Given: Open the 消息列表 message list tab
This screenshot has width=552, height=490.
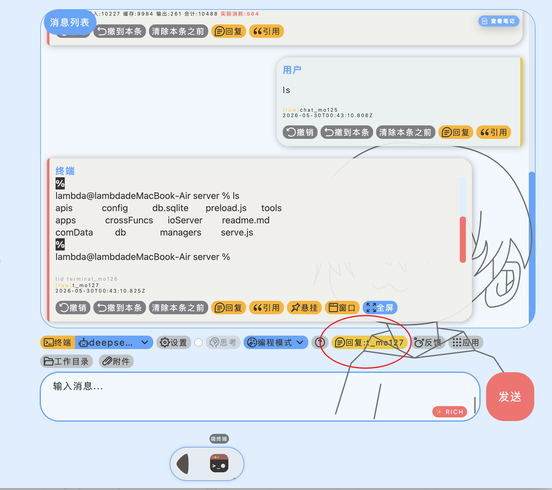Looking at the screenshot, I should (x=70, y=22).
